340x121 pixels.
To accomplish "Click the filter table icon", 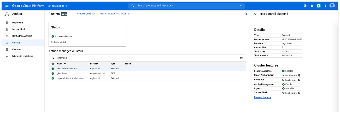I will tap(53, 58).
